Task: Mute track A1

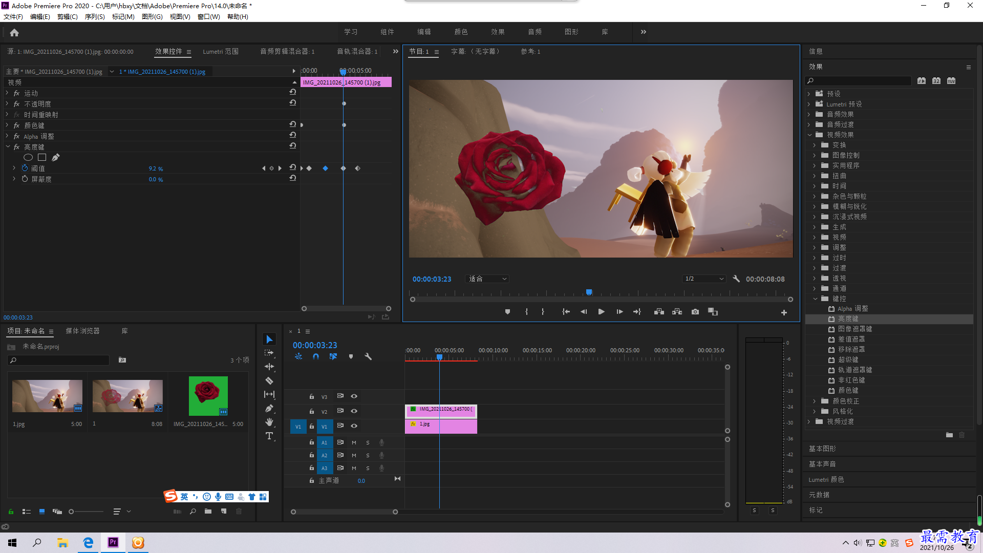Action: [x=354, y=442]
